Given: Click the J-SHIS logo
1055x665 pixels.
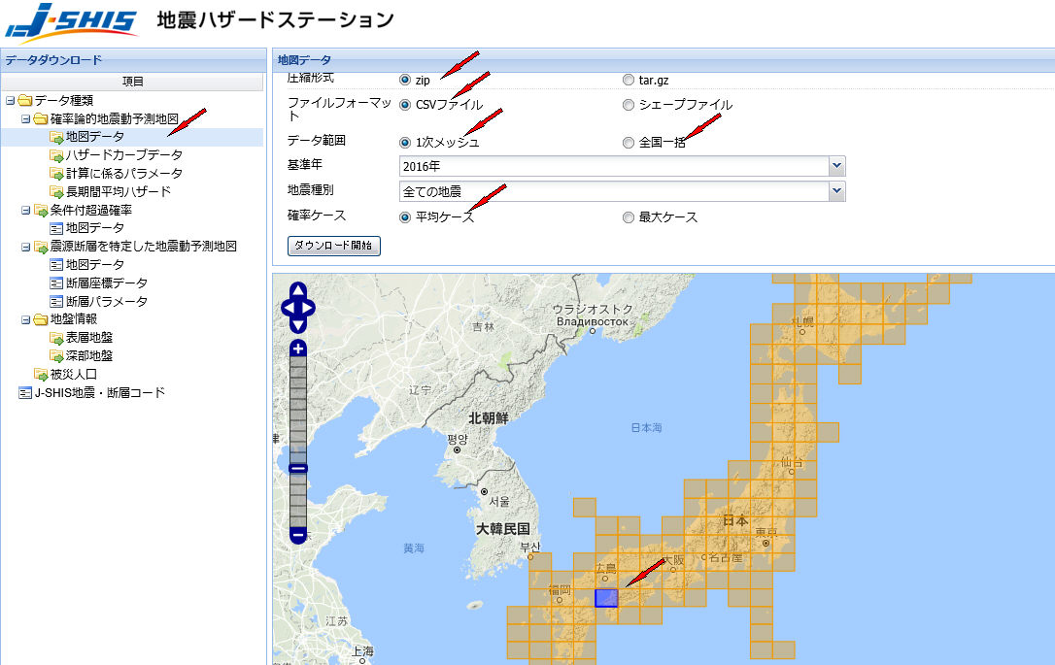Looking at the screenshot, I should (x=72, y=21).
